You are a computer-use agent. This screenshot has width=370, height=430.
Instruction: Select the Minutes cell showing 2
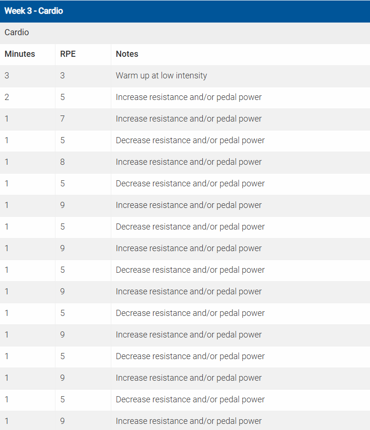pyautogui.click(x=7, y=97)
